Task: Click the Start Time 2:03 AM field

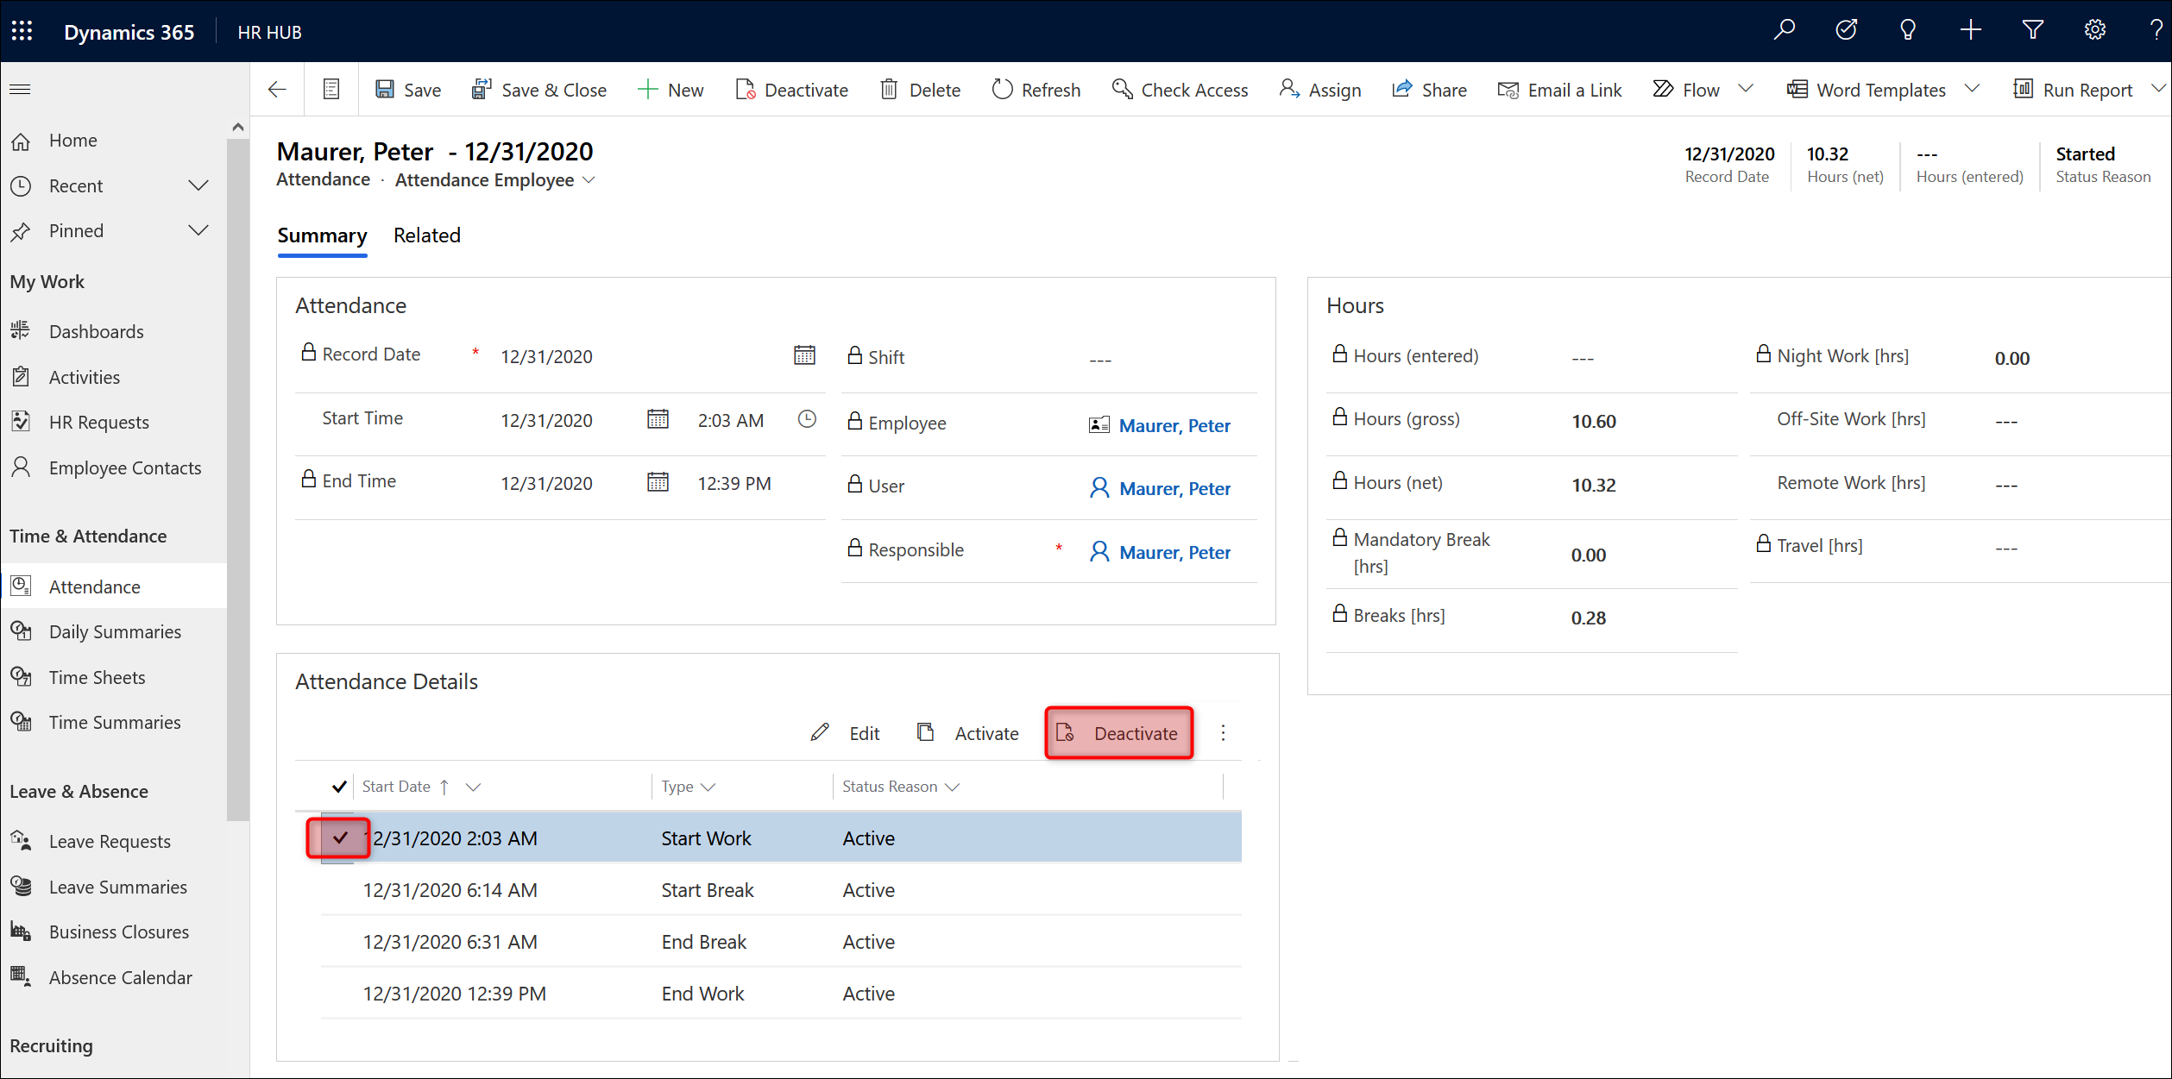Action: pos(730,420)
